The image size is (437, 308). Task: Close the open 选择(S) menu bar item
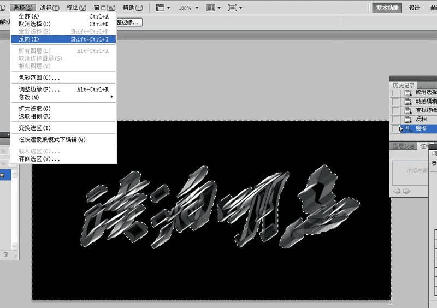coord(22,8)
